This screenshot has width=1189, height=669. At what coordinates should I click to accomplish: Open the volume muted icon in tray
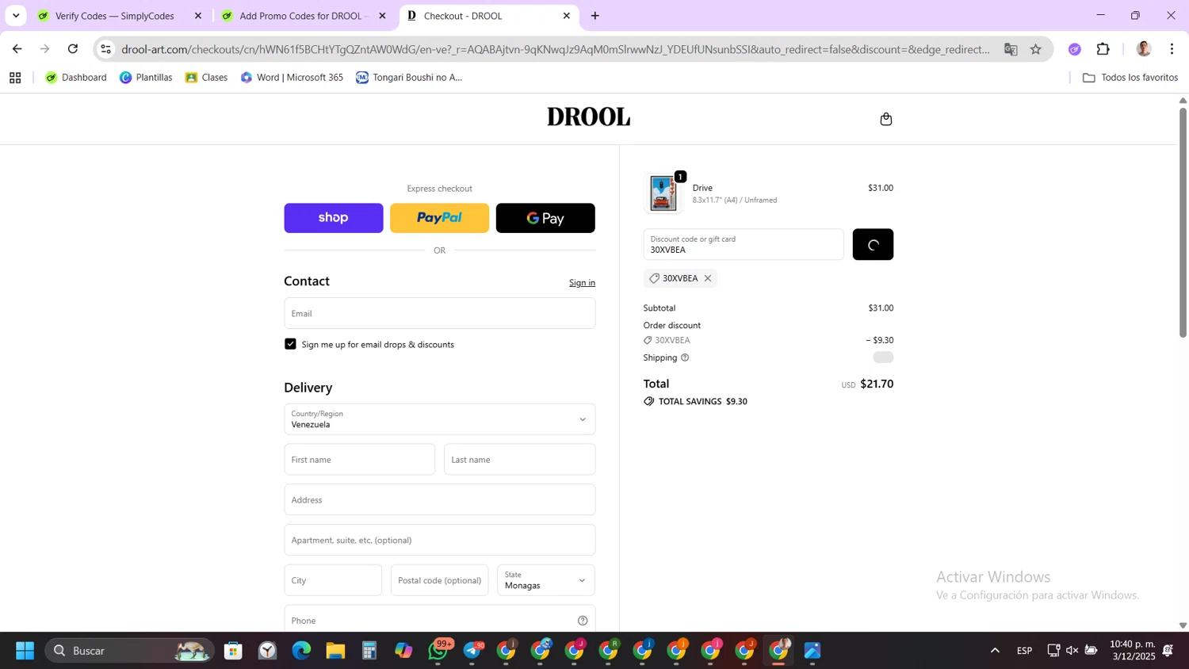(x=1072, y=651)
